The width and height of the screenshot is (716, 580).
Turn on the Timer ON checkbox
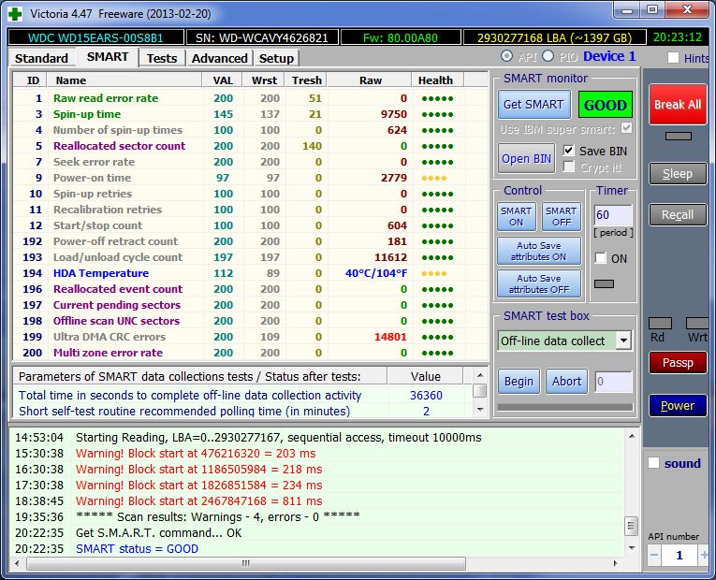tap(601, 258)
